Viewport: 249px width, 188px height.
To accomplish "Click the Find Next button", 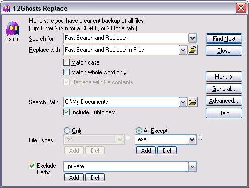I will coord(224,39).
